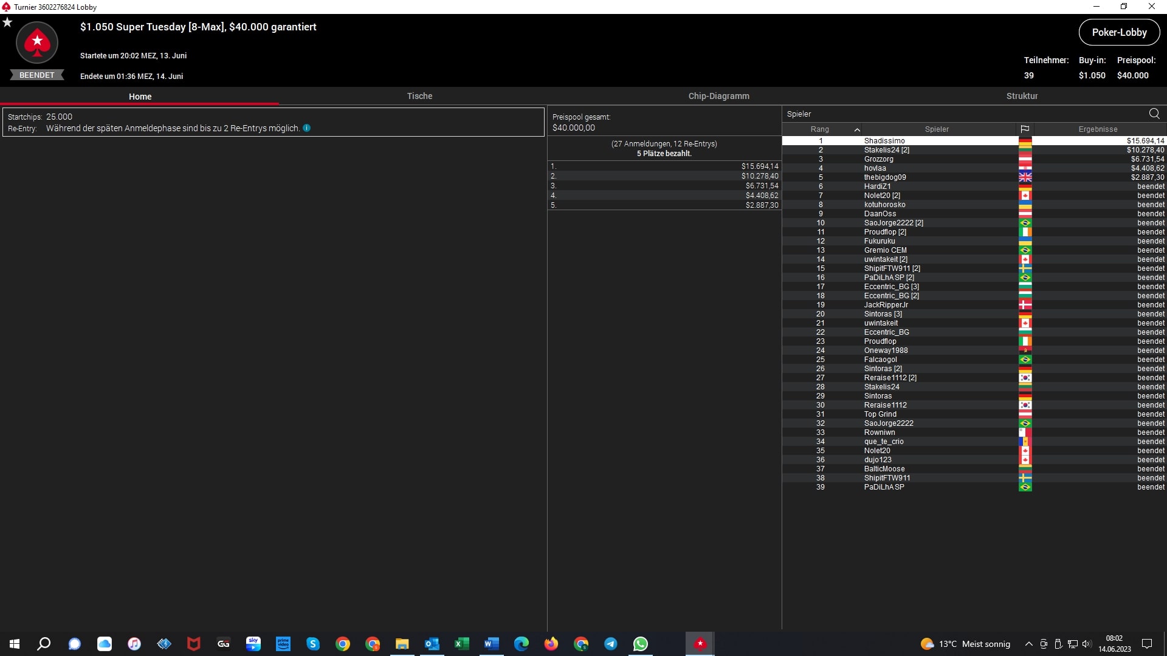This screenshot has width=1167, height=656.
Task: Open the Chip-Diagramm tab
Action: pos(718,96)
